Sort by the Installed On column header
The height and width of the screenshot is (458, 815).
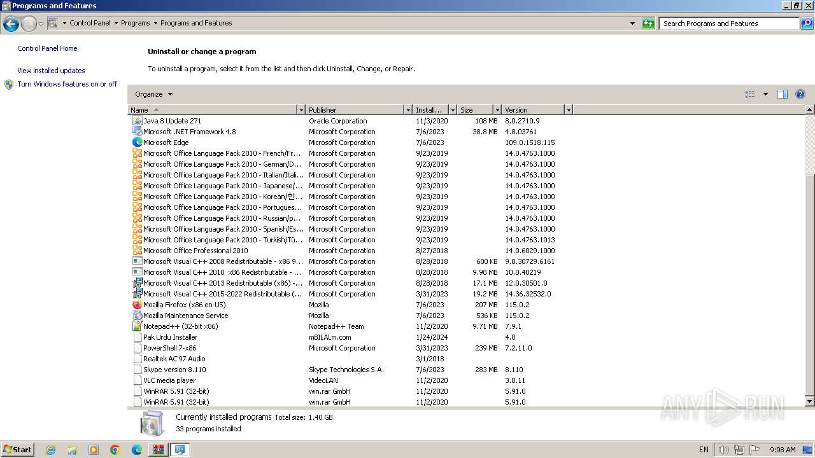coord(431,110)
